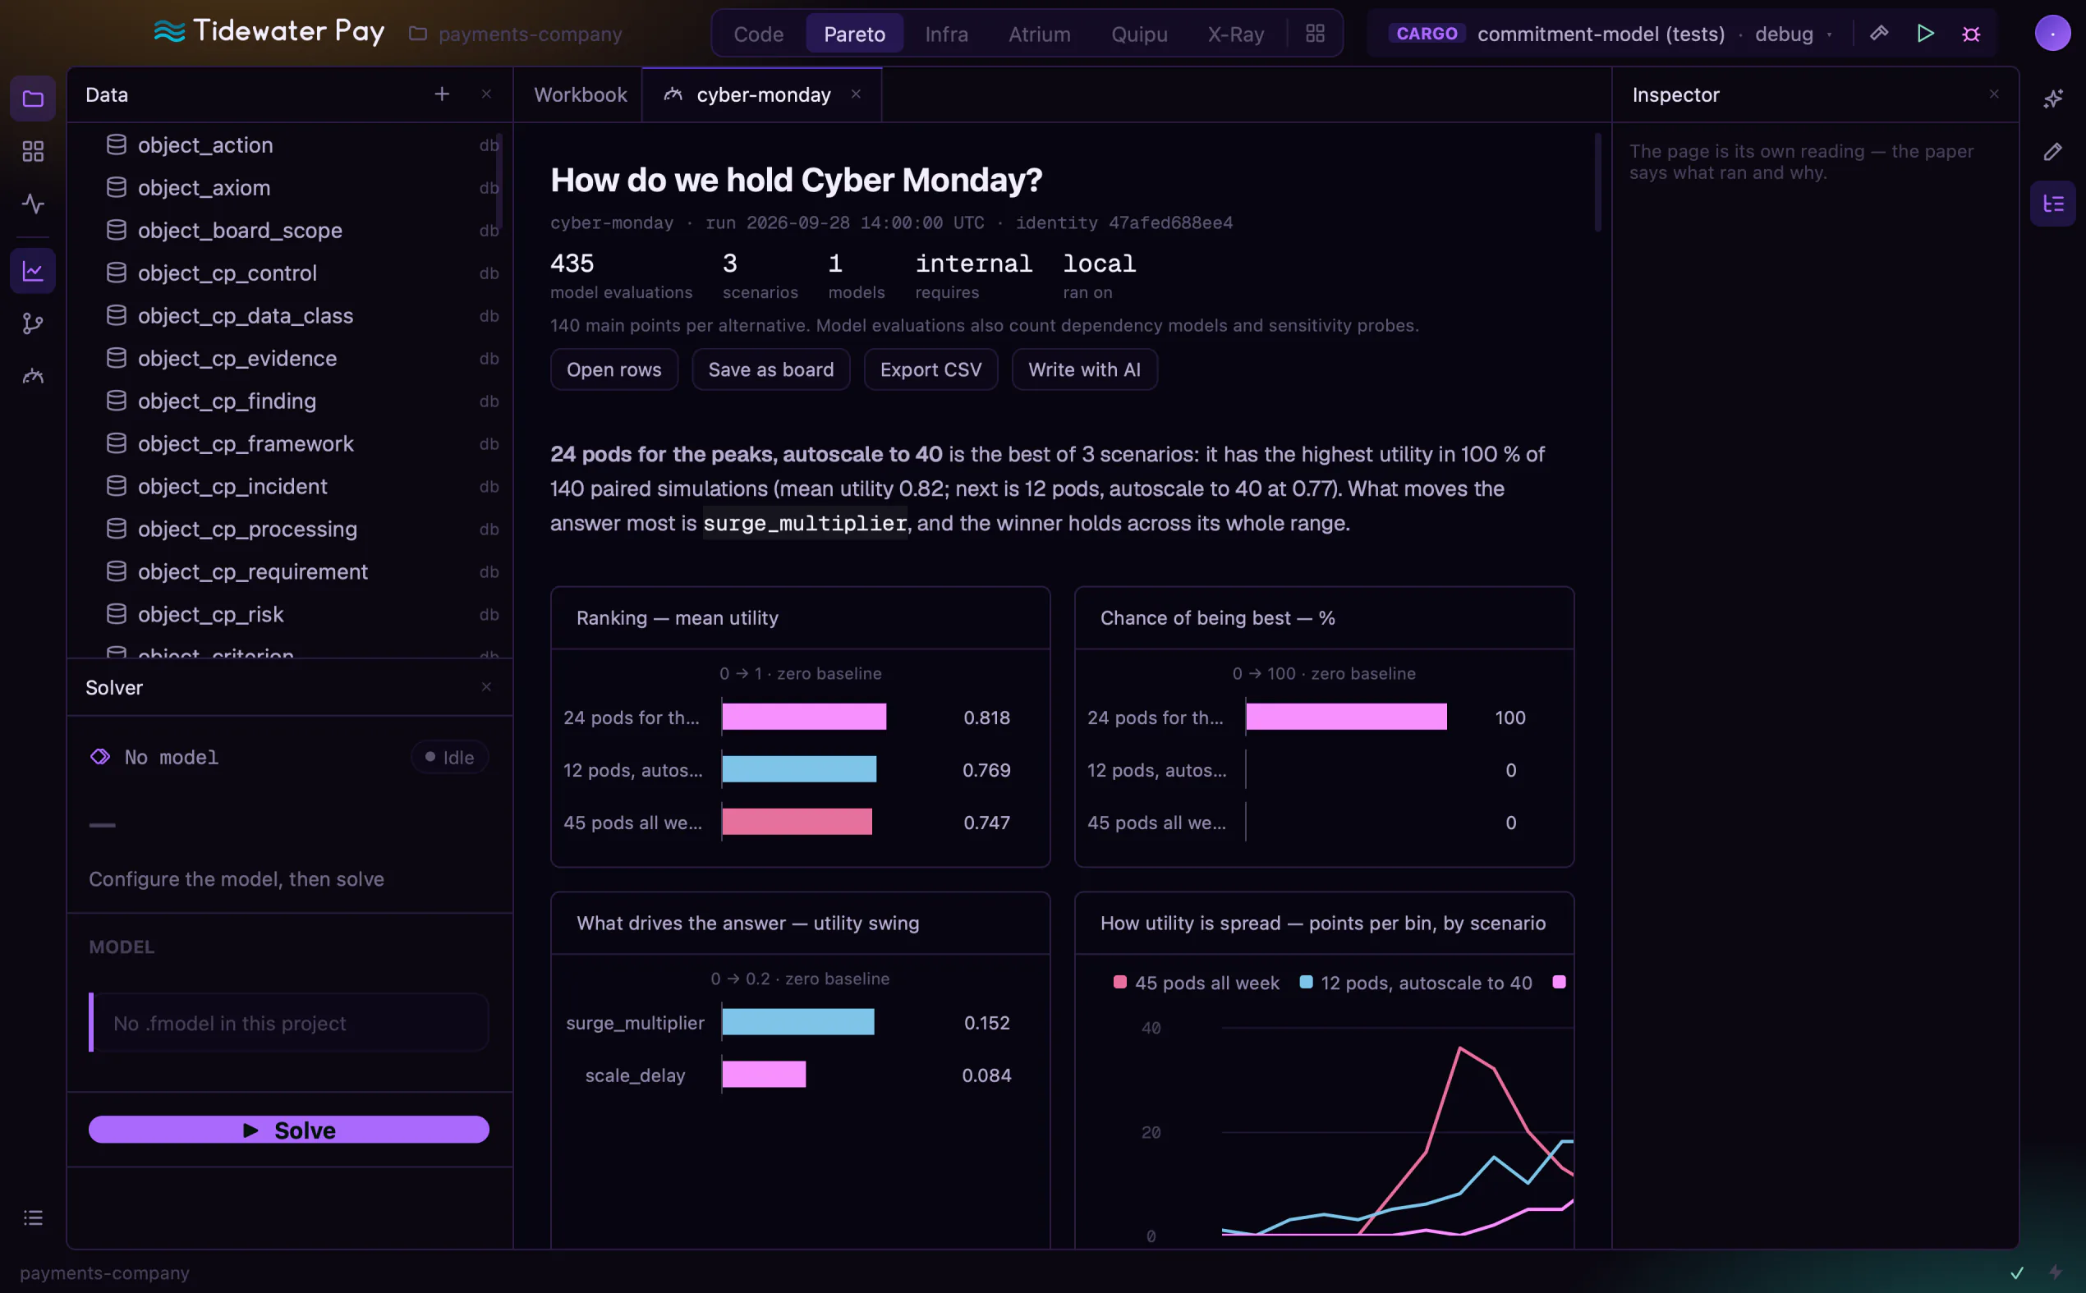Select object_cp_control in Data list
This screenshot has width=2086, height=1293.
290,273
